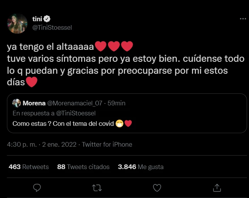The width and height of the screenshot is (249, 198).
Task: Open the three-dot more options menu
Action: tap(243, 19)
